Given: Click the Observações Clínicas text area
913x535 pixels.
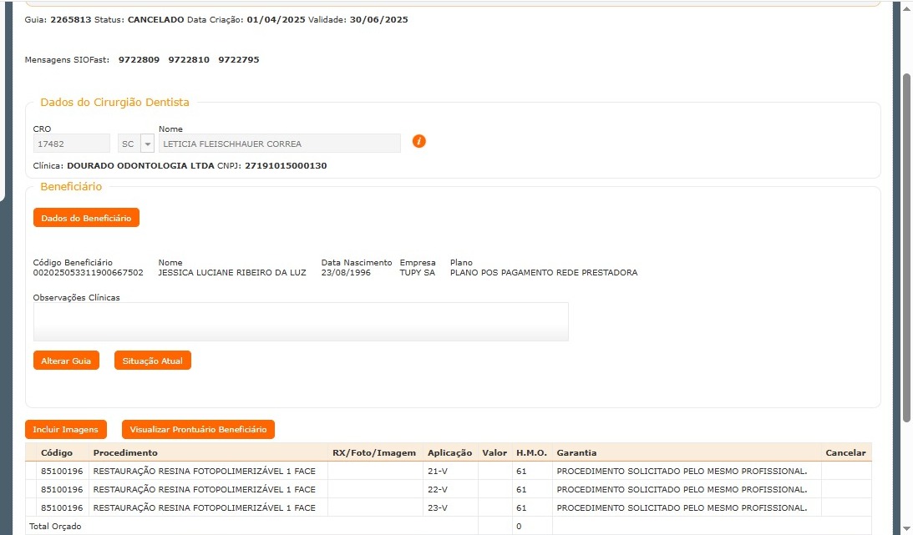Looking at the screenshot, I should click(x=301, y=321).
